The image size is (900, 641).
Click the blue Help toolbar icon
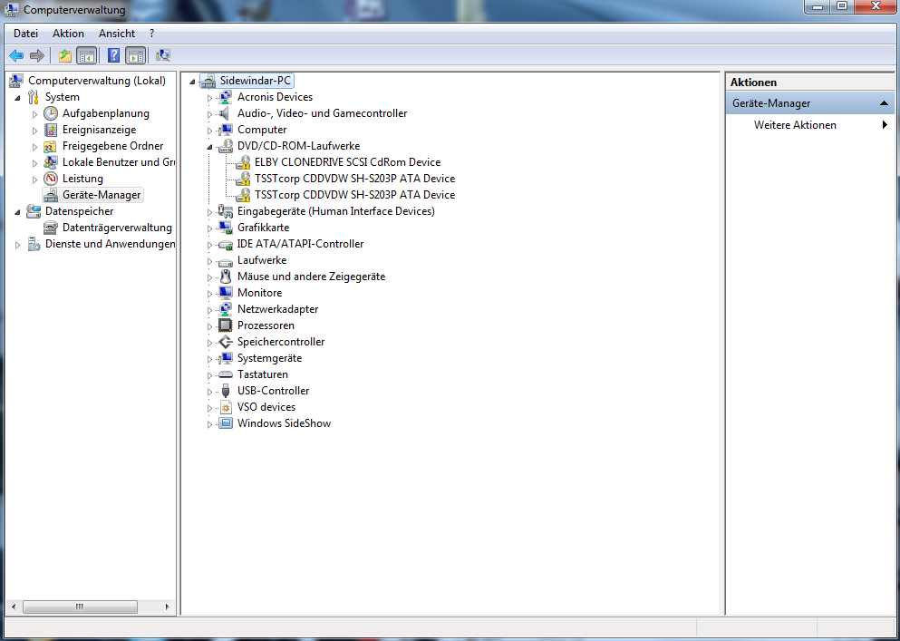pos(114,55)
